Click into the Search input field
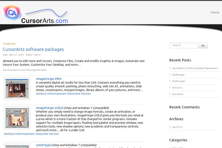Viewport: 222px width, 148px height. tap(184, 46)
